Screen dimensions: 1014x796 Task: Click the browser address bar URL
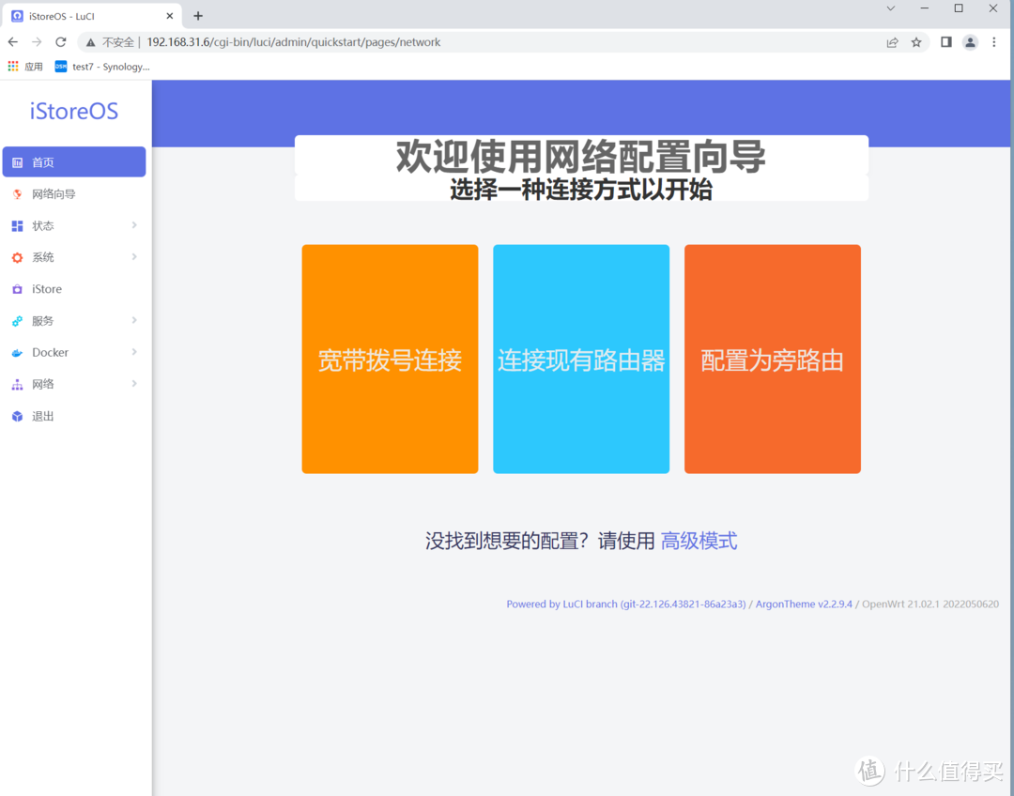pyautogui.click(x=293, y=42)
